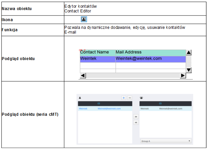This screenshot has width=208, height=149.
Task: Click the scroll up arrow of contact table
Action: point(189,53)
